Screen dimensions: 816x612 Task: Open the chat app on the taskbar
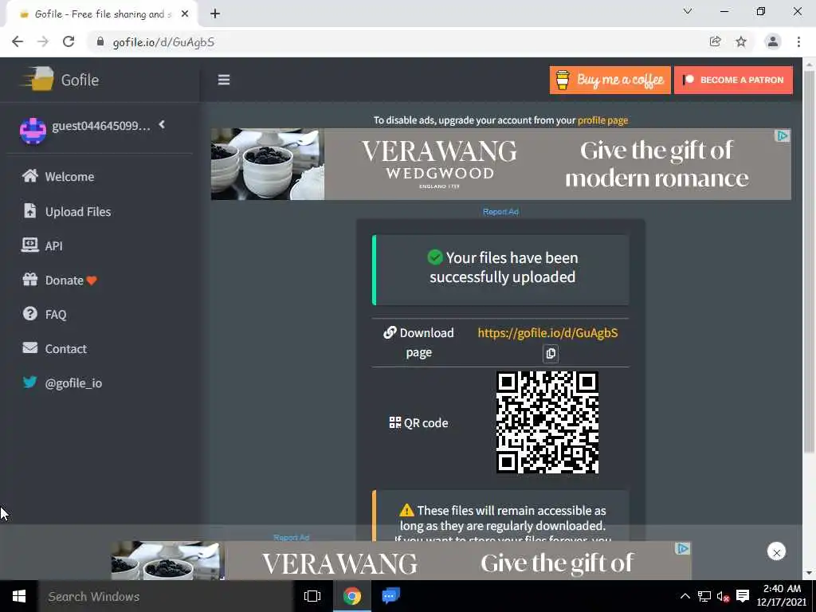[x=390, y=596]
